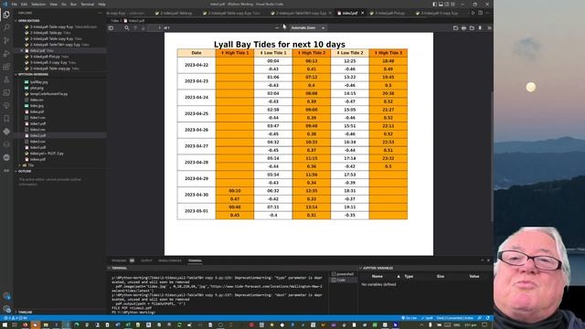Click the split editor icon

[481, 13]
